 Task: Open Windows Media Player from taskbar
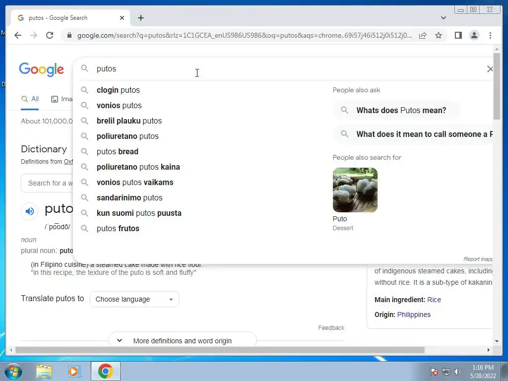click(73, 371)
